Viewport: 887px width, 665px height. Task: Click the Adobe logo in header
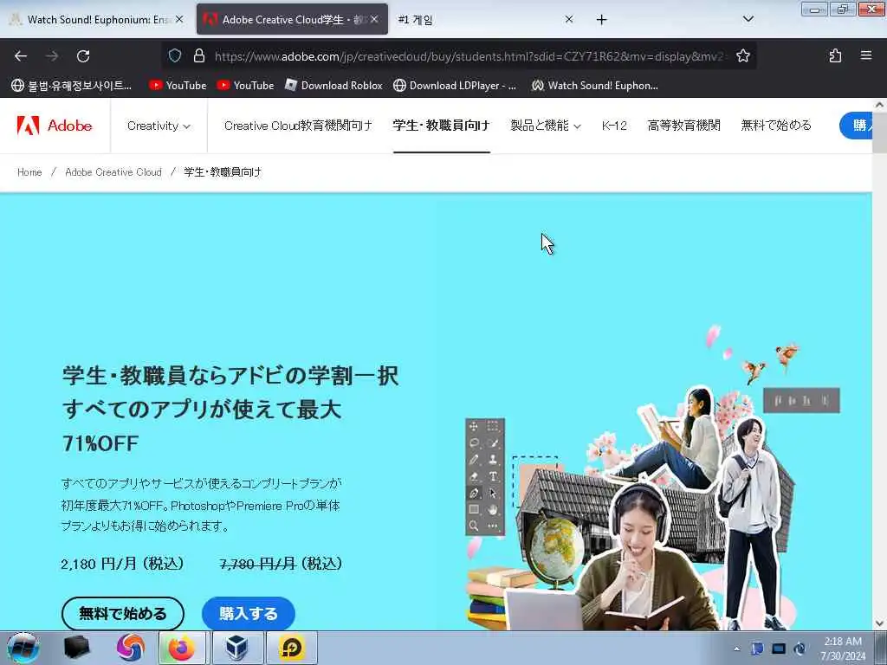pyautogui.click(x=55, y=126)
